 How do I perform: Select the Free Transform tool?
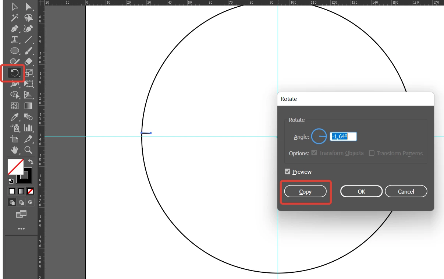tap(29, 84)
